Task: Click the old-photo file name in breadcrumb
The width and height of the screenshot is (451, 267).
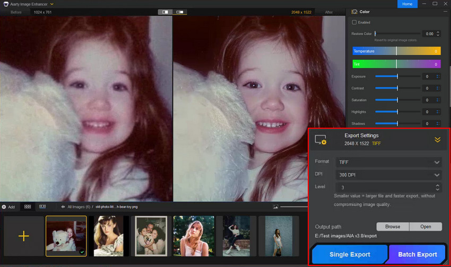Action: point(117,207)
